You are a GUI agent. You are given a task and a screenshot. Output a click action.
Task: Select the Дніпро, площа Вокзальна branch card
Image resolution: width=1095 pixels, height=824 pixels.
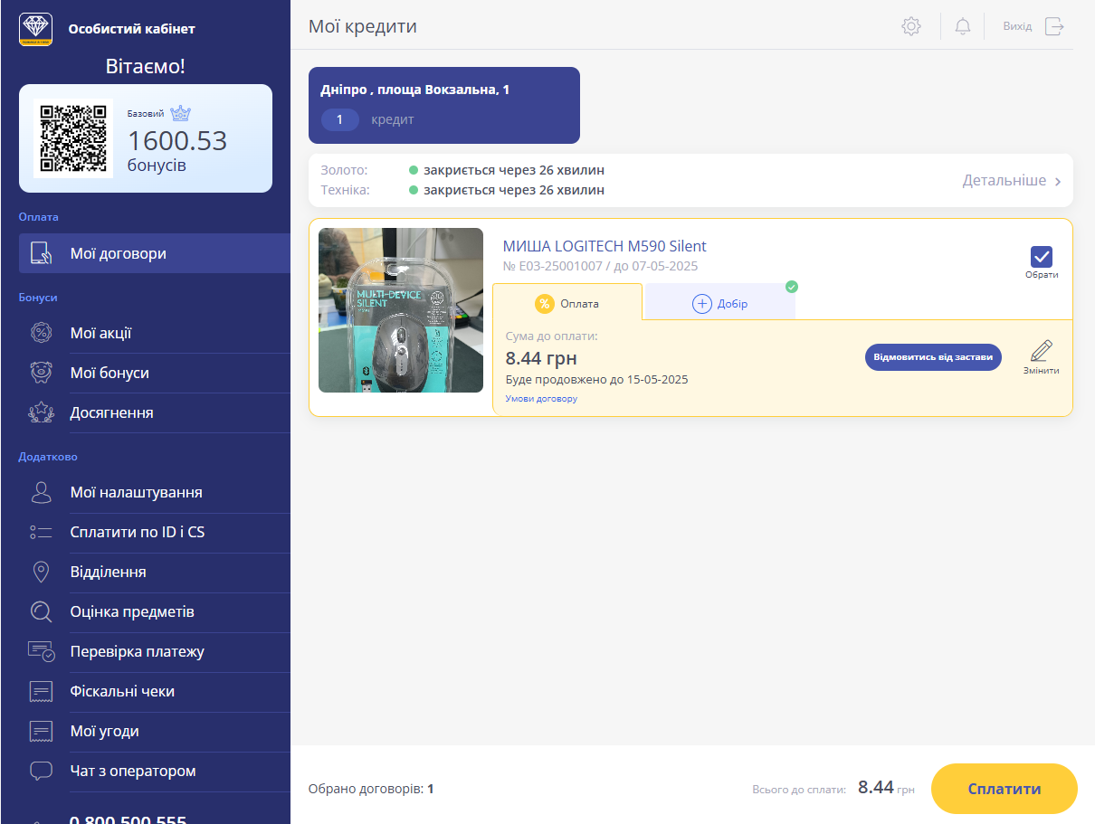[443, 105]
